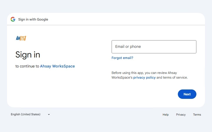Click the large 'Sign in' heading
This screenshot has width=212, height=132.
point(28,55)
